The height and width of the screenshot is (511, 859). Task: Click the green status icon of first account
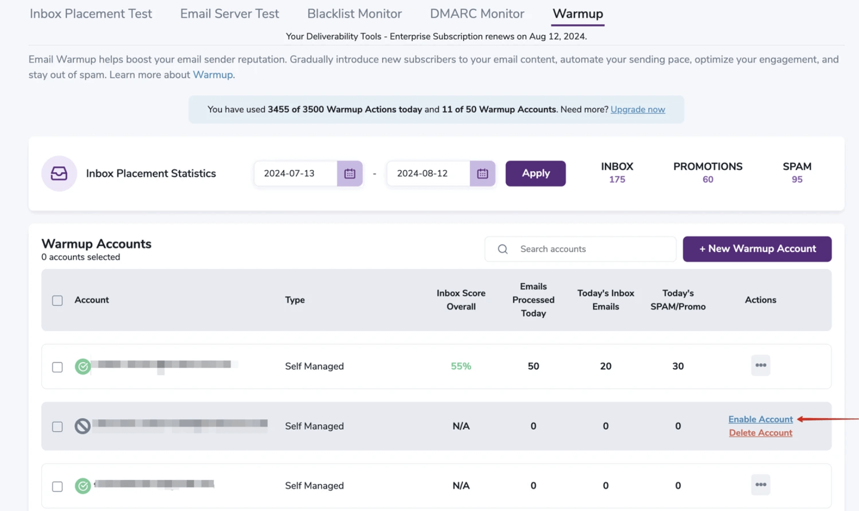click(82, 367)
